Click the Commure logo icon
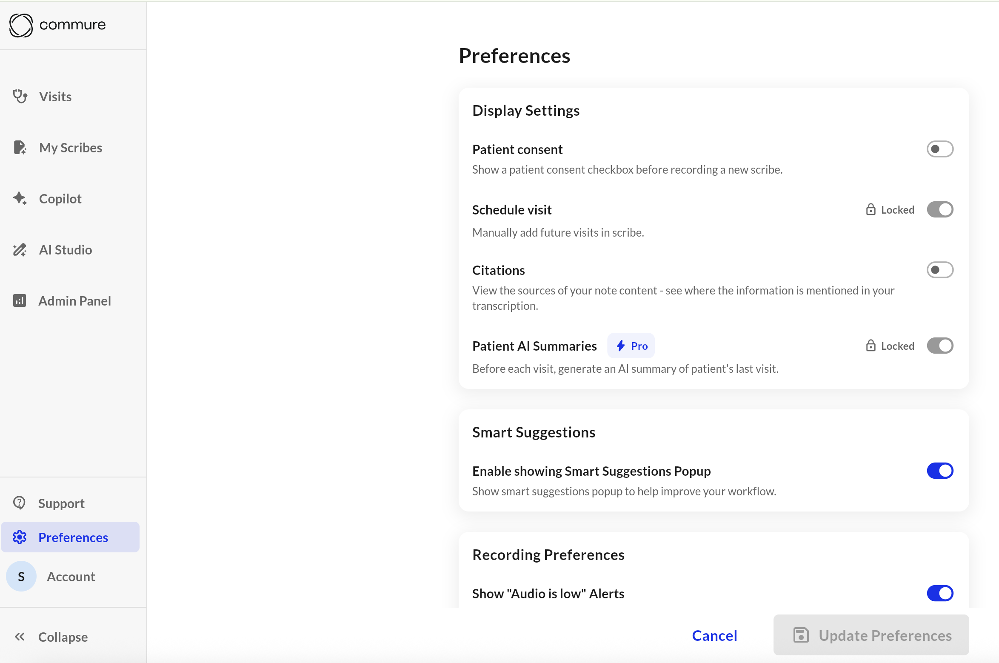This screenshot has height=663, width=999. click(21, 26)
